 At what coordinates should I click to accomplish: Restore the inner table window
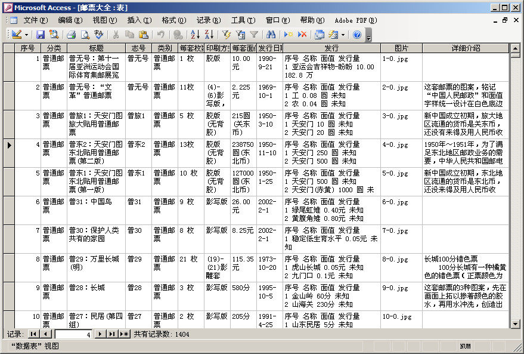505,20
